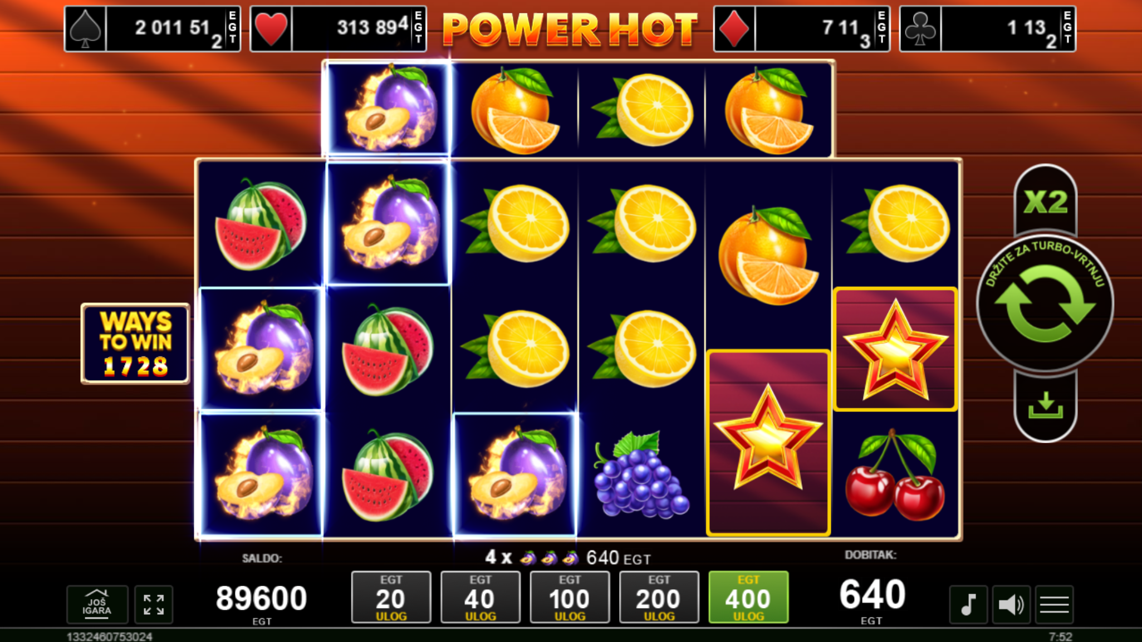The image size is (1142, 642).
Task: Click the Ways To Win 1728 panel
Action: [135, 344]
